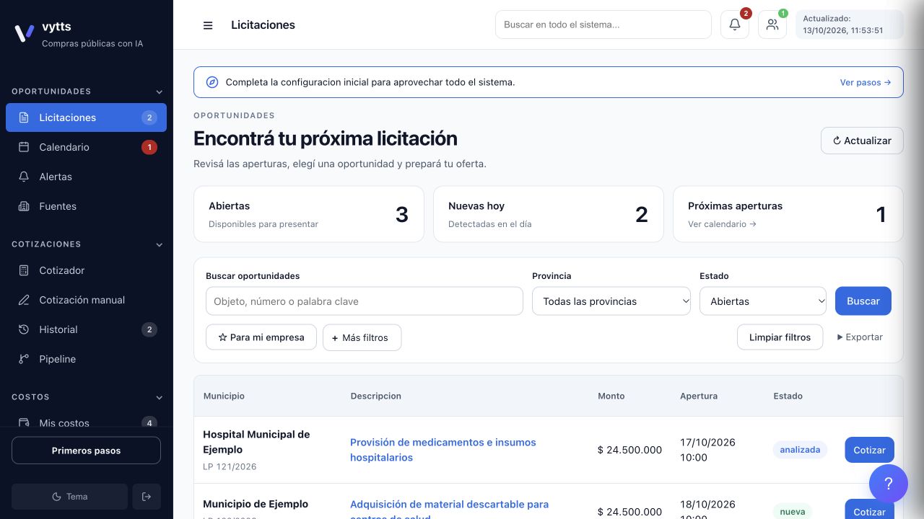This screenshot has width=924, height=519.
Task: Open the users icon in header
Action: tap(772, 25)
